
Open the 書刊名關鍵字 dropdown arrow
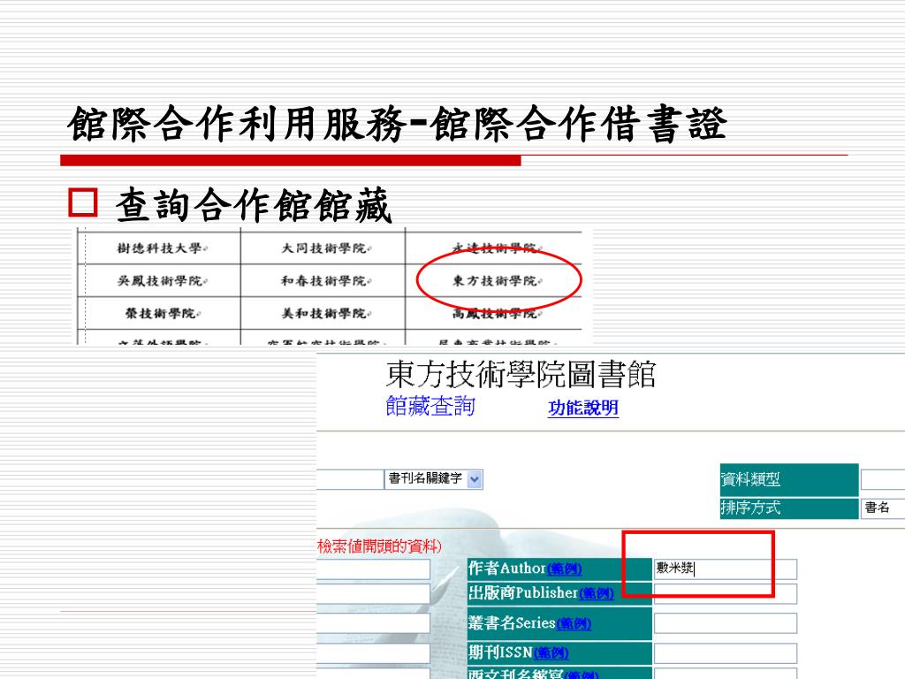pyautogui.click(x=475, y=479)
